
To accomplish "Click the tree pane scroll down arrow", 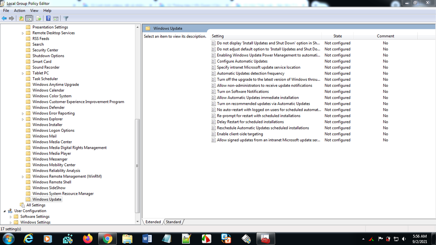I will click(138, 222).
